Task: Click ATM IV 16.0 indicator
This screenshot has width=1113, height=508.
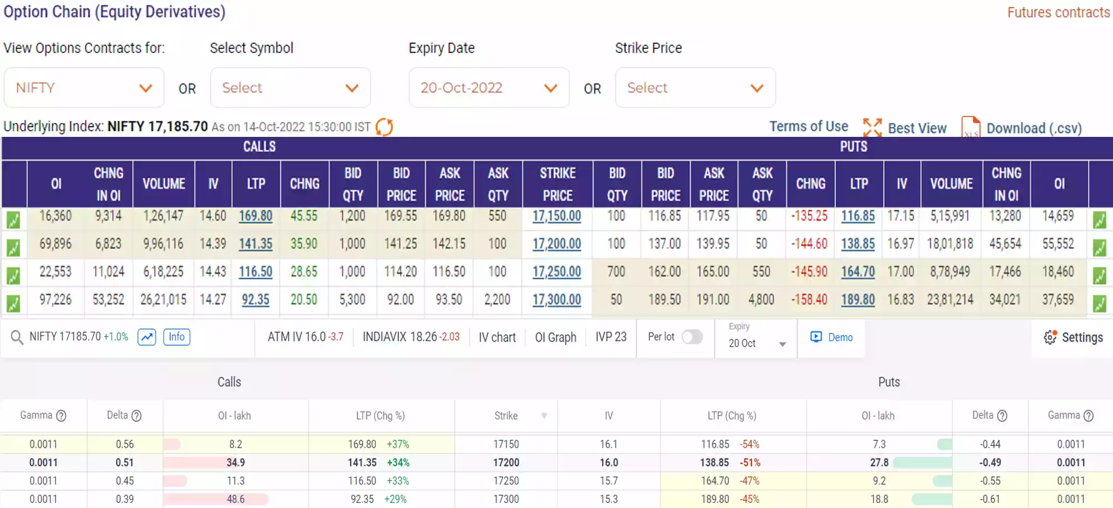Action: point(305,337)
